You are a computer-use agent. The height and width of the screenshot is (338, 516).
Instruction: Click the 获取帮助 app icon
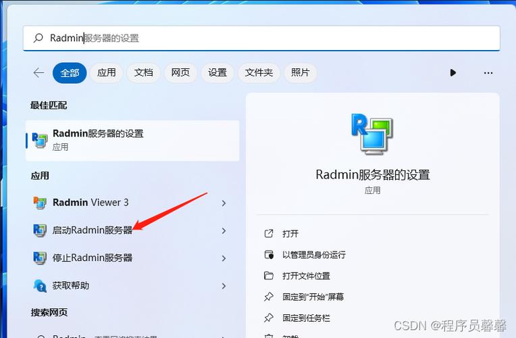coord(40,286)
